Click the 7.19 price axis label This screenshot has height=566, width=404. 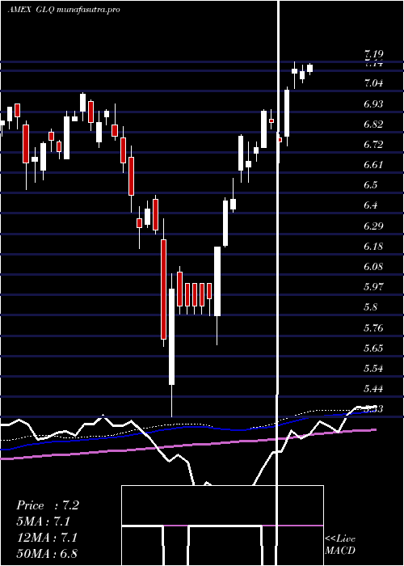coord(373,54)
